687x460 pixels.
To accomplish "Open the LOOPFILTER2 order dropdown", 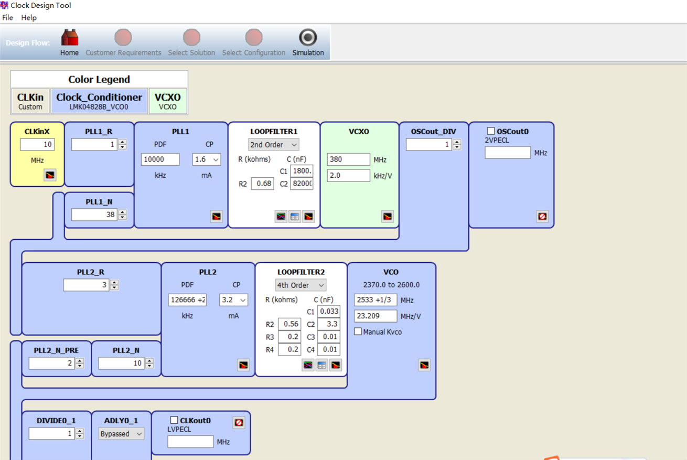I will click(300, 285).
